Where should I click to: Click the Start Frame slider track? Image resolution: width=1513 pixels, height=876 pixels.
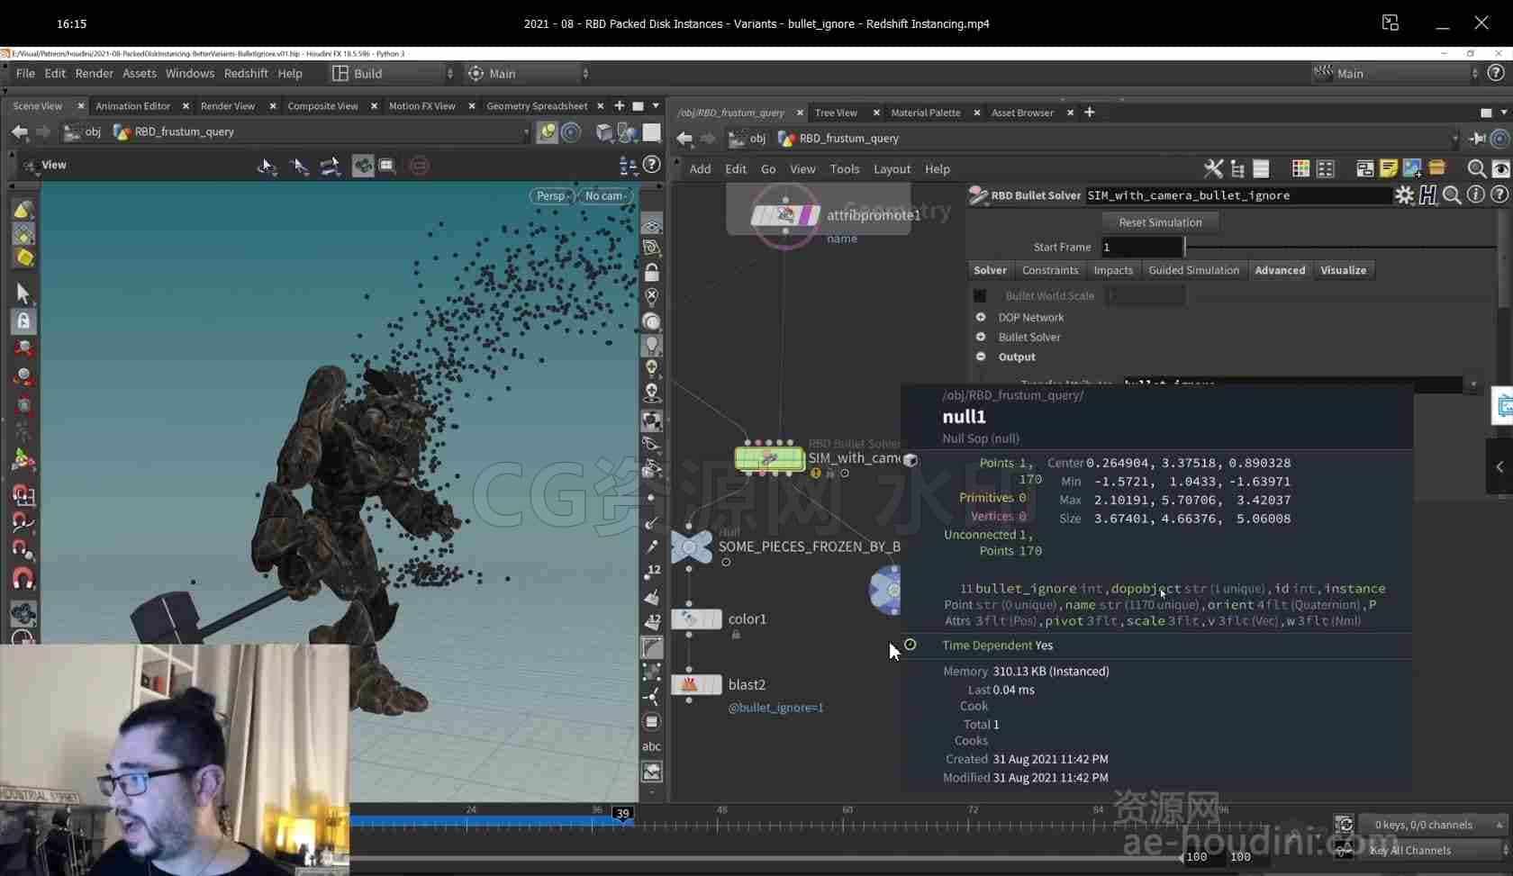tap(1340, 247)
